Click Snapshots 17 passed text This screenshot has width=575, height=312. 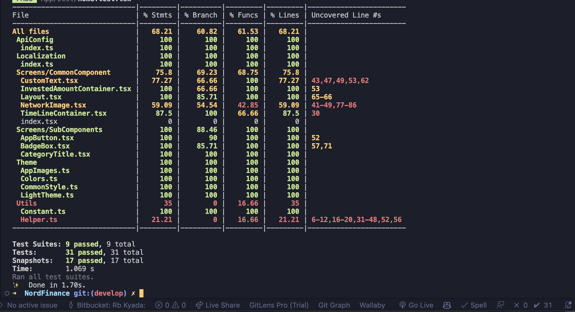[x=84, y=261]
